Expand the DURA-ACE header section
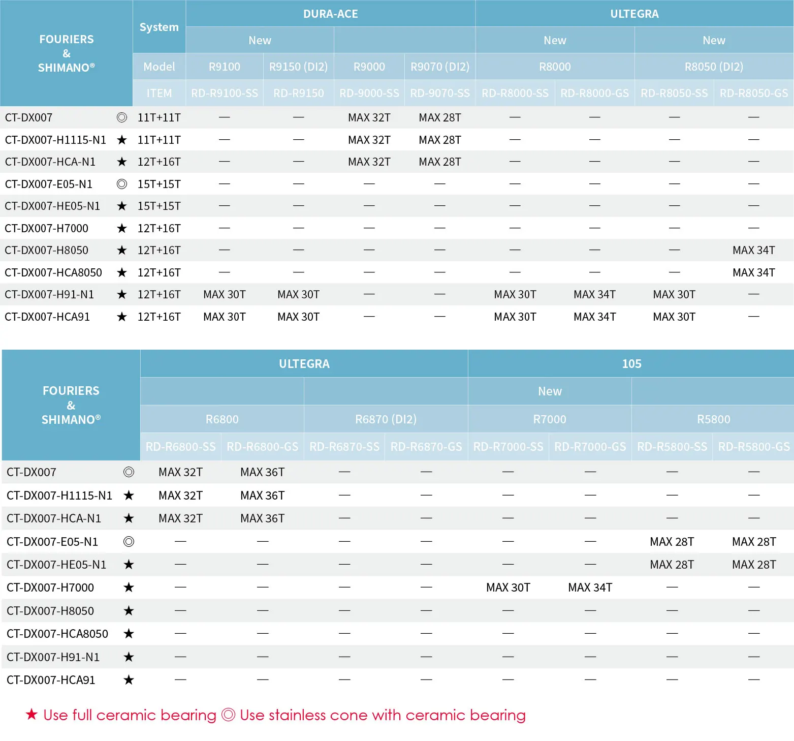Image resolution: width=794 pixels, height=741 pixels. click(x=330, y=14)
